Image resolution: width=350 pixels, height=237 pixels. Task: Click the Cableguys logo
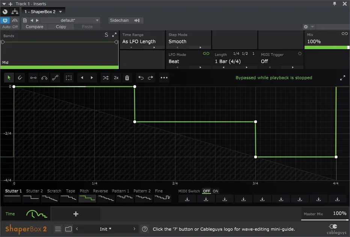336,229
